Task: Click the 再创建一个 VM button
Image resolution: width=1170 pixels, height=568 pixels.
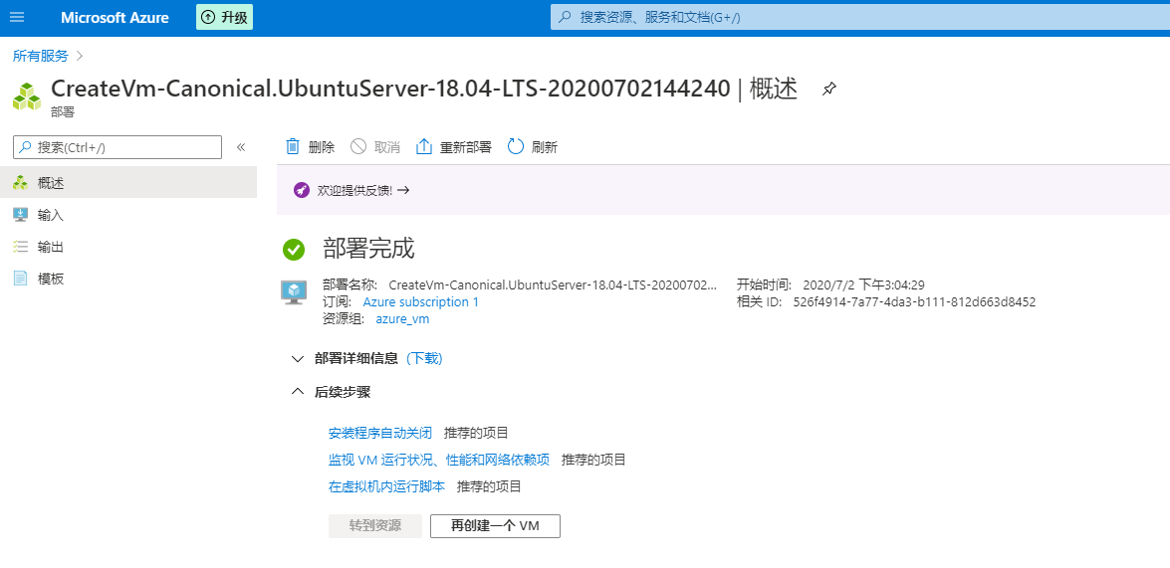Action: [x=496, y=525]
